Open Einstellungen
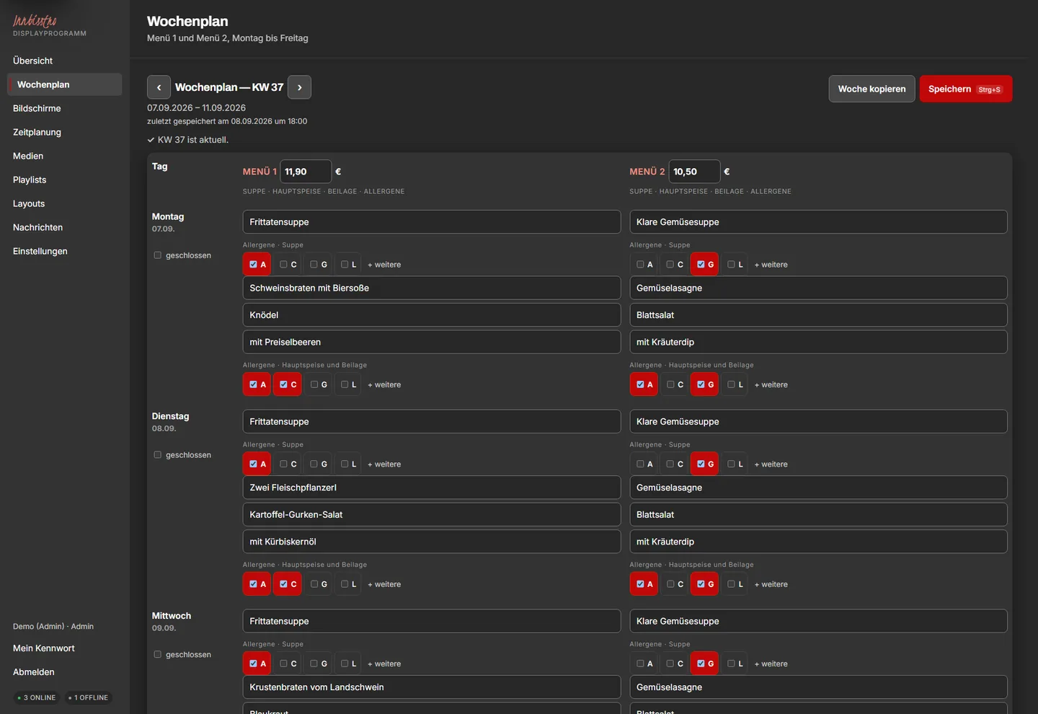1038x714 pixels. 65,251
